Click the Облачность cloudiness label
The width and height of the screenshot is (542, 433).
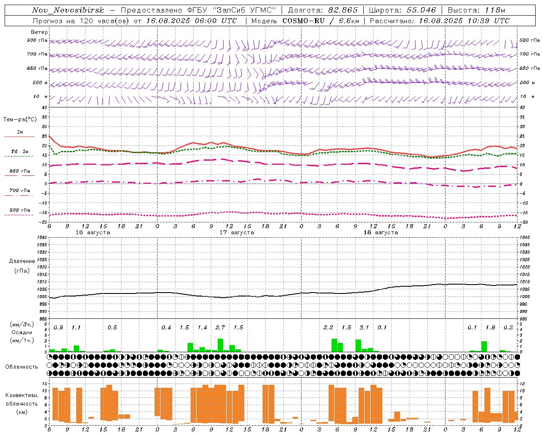(x=21, y=367)
